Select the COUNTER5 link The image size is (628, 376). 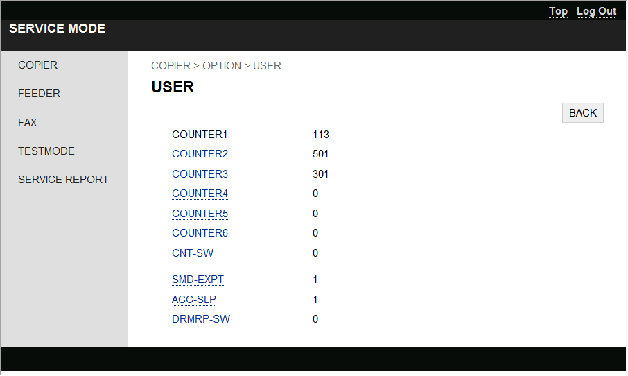tap(200, 214)
